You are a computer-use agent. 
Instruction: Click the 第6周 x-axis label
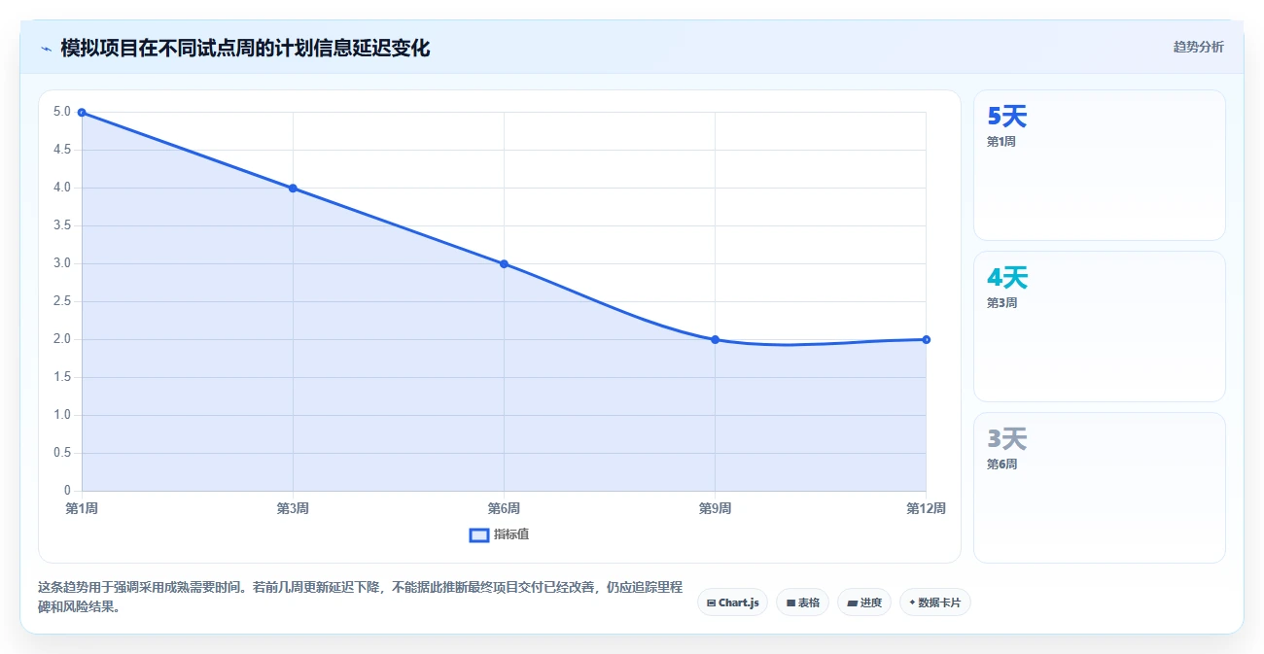pos(504,508)
